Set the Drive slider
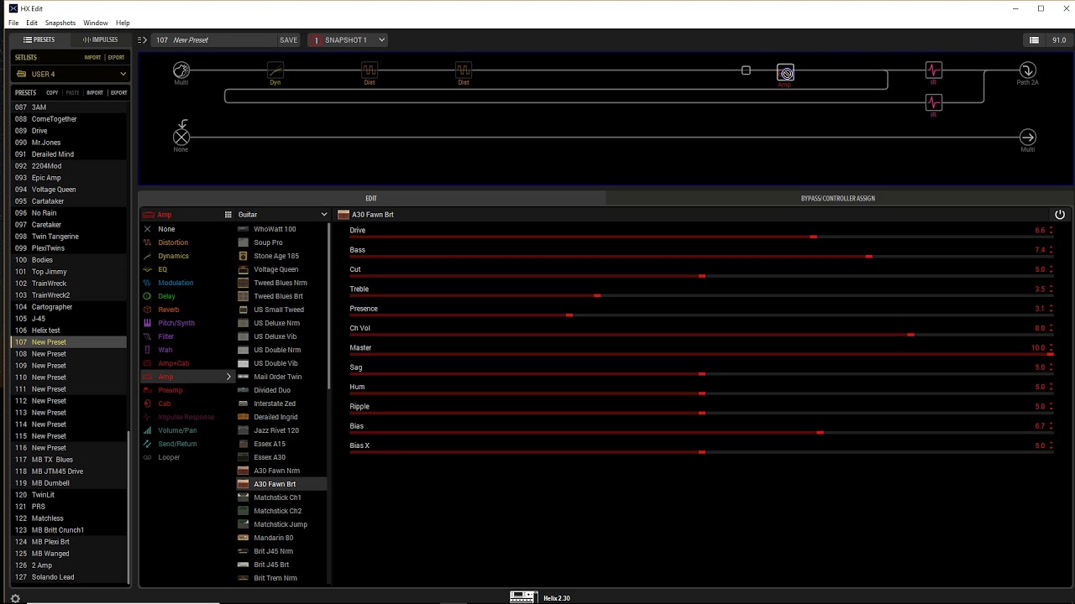 (701, 237)
